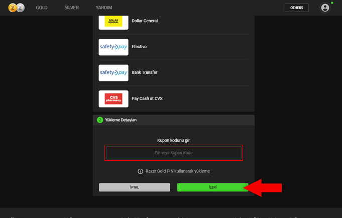Screen dimensions: 342x218
Task: Open the GOLD navigation menu
Action: click(42, 8)
